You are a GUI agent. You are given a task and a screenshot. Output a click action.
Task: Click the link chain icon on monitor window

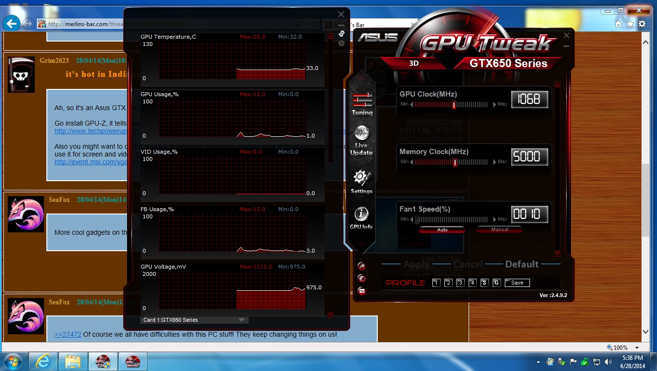coord(342,33)
